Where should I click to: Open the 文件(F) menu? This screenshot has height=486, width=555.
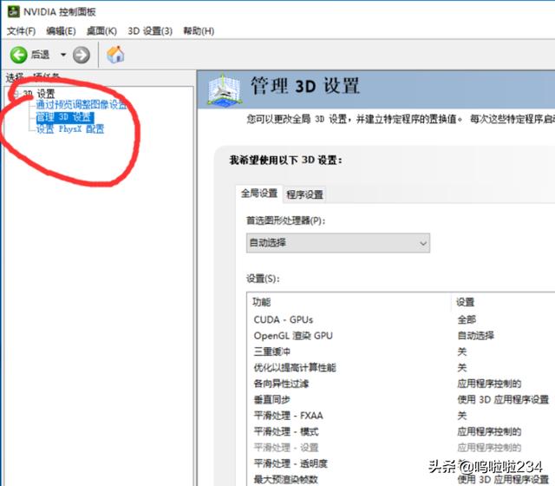21,31
